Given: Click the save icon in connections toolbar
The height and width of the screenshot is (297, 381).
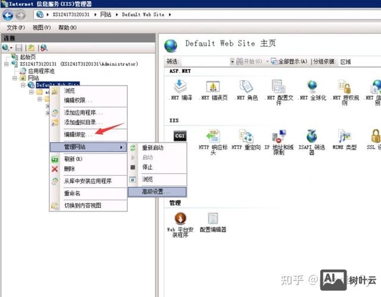Looking at the screenshot, I should tap(18, 48).
